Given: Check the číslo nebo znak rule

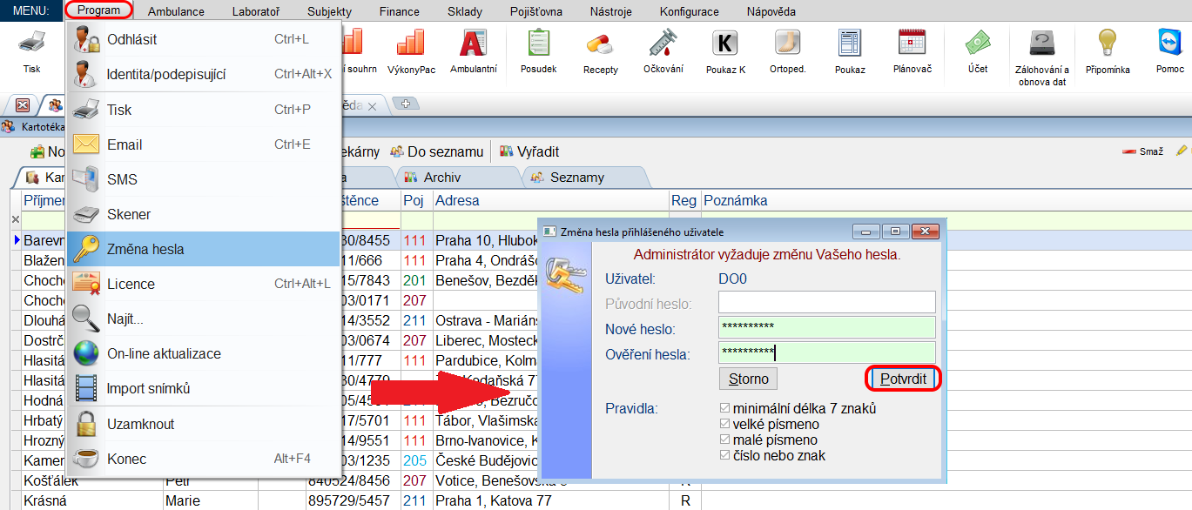Looking at the screenshot, I should click(724, 455).
